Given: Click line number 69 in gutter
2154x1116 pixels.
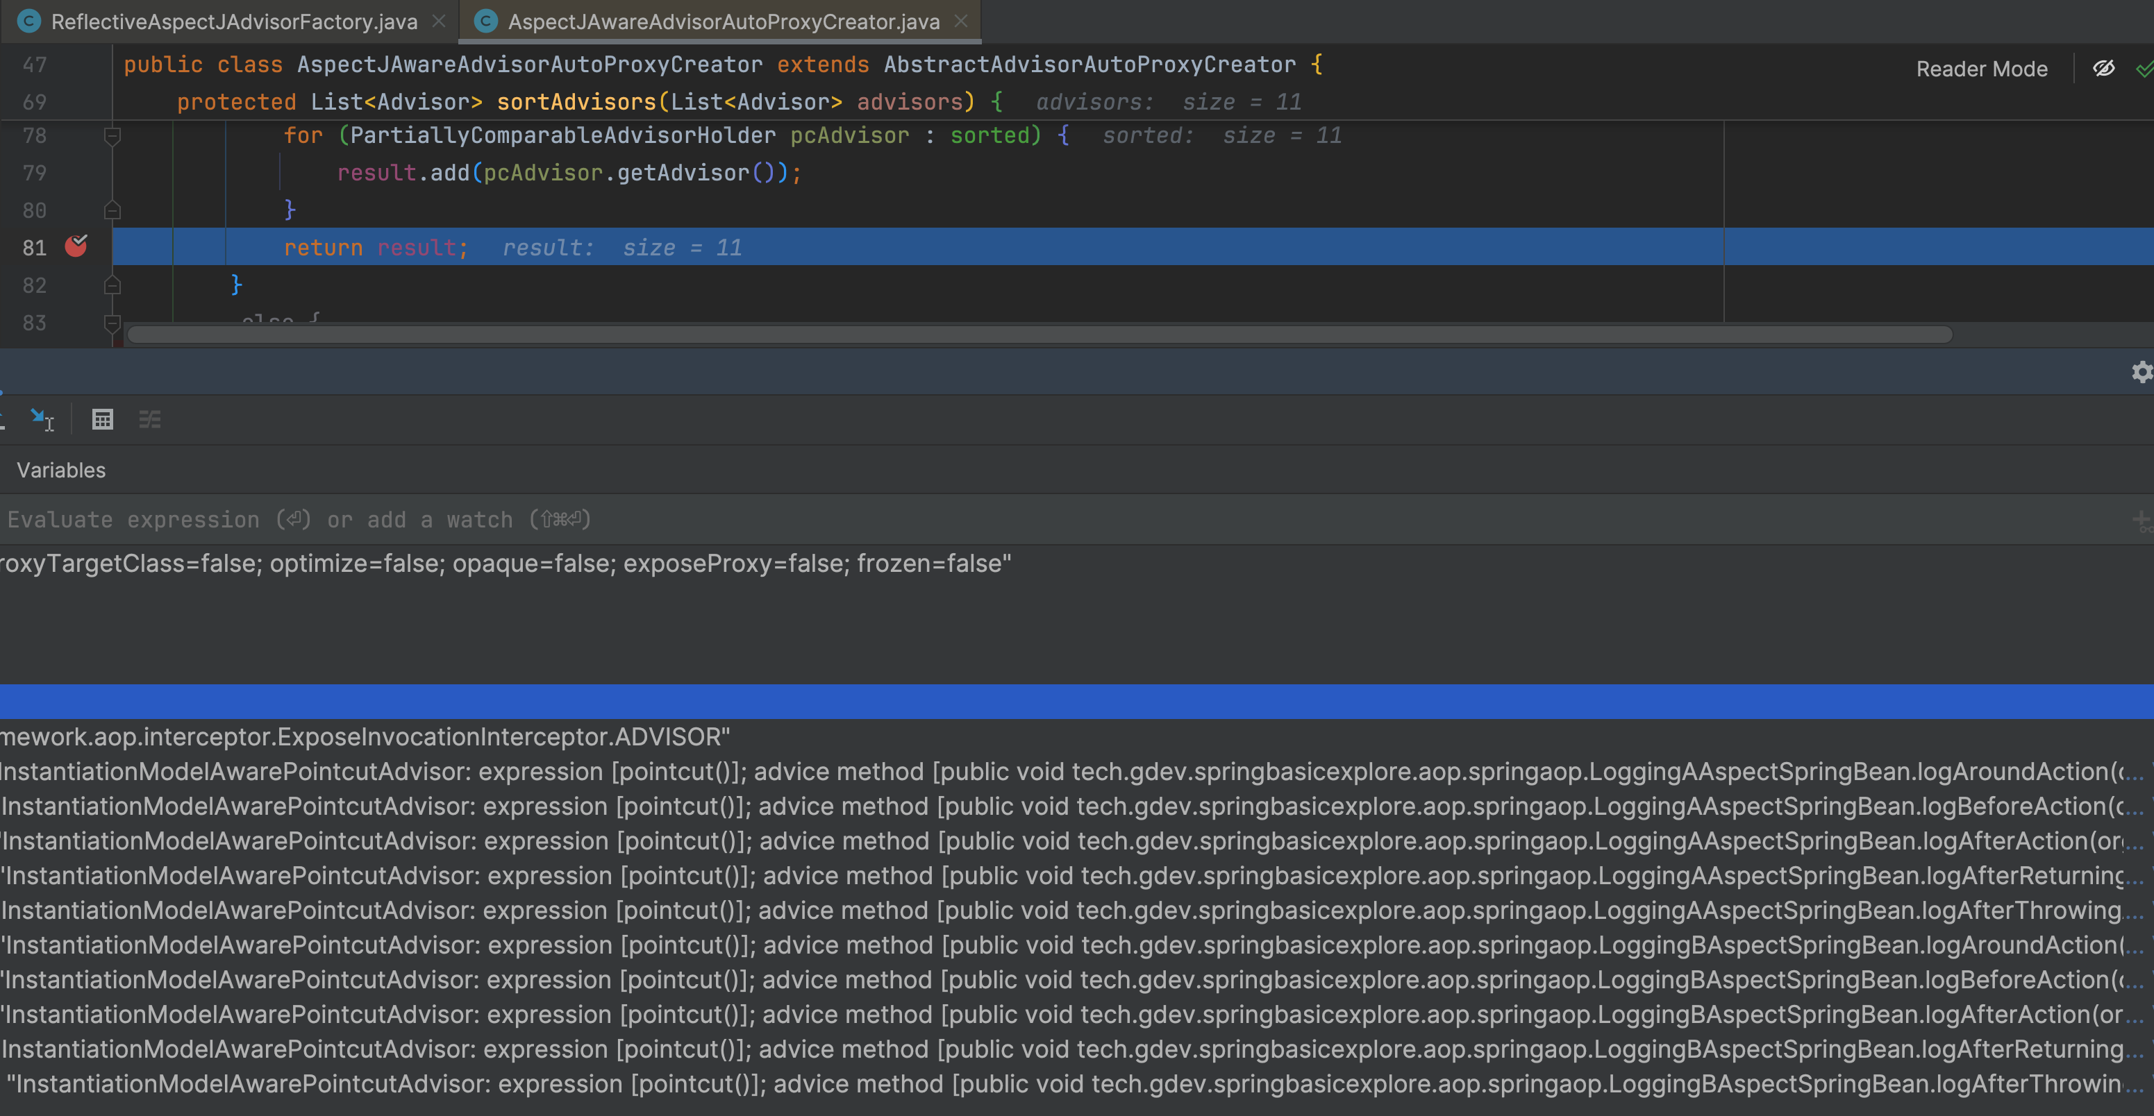Looking at the screenshot, I should click(x=34, y=102).
